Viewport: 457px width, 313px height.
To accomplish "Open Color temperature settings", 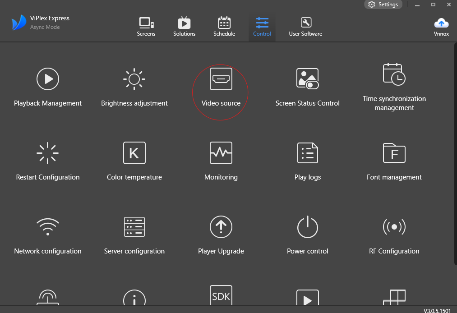I will 134,161.
